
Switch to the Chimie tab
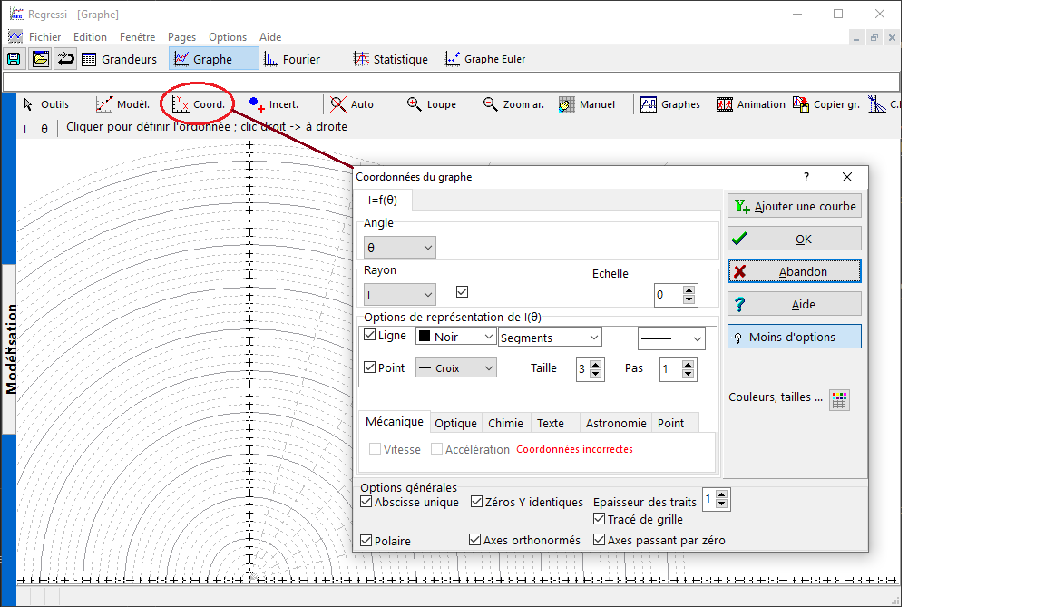tap(506, 423)
